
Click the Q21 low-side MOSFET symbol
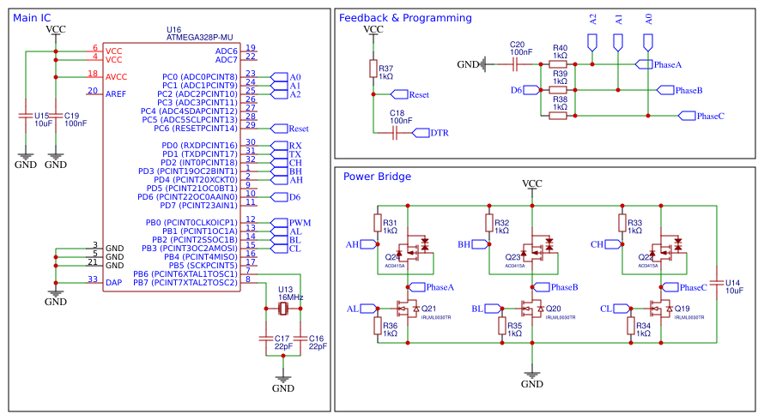pos(408,309)
